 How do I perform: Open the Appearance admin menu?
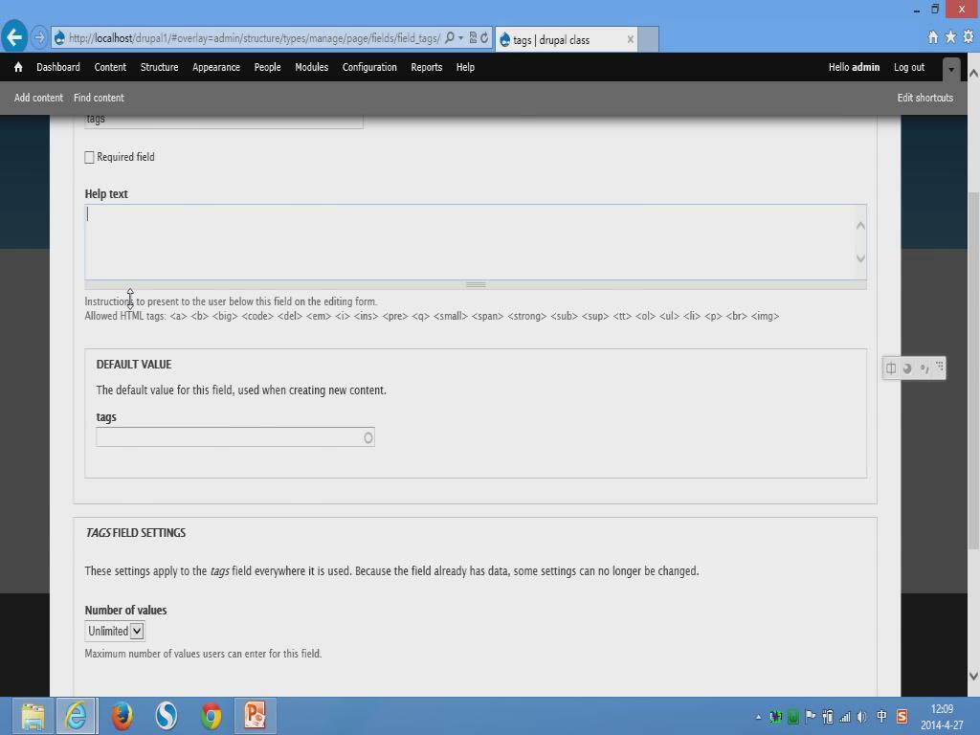coord(216,67)
